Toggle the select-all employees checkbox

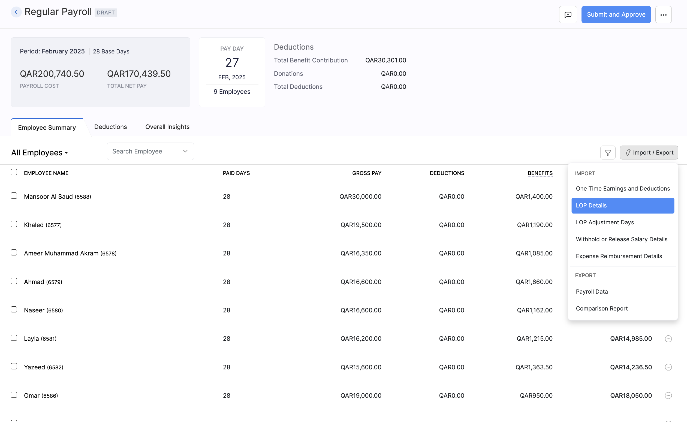(14, 172)
